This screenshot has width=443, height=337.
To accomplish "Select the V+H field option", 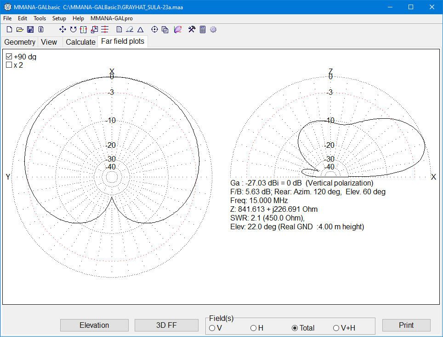I will coord(336,328).
